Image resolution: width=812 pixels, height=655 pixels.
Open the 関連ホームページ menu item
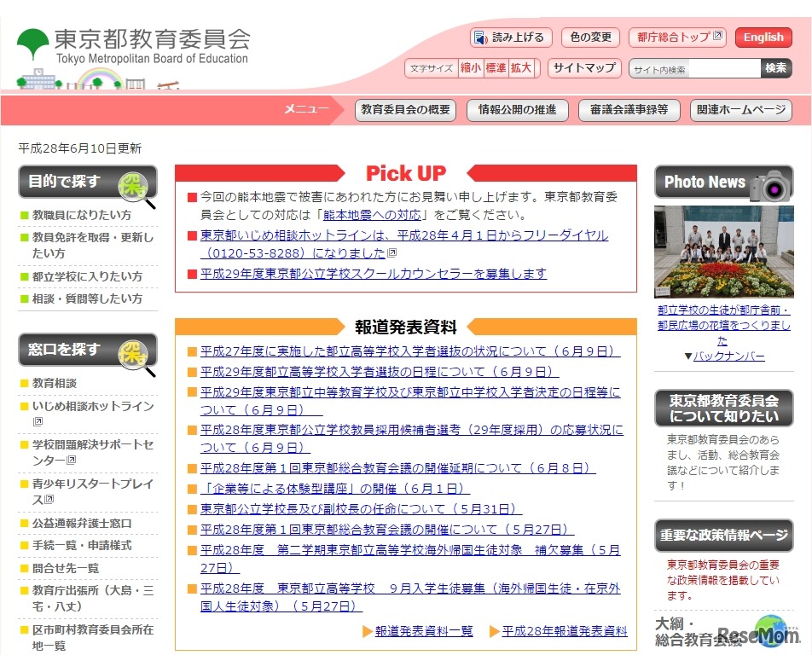pos(741,110)
